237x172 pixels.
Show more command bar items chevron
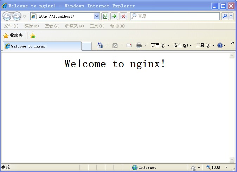pyautogui.click(x=233, y=43)
